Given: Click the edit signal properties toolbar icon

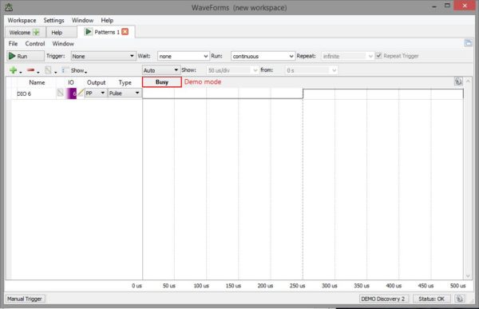Looking at the screenshot, I should click(x=48, y=70).
